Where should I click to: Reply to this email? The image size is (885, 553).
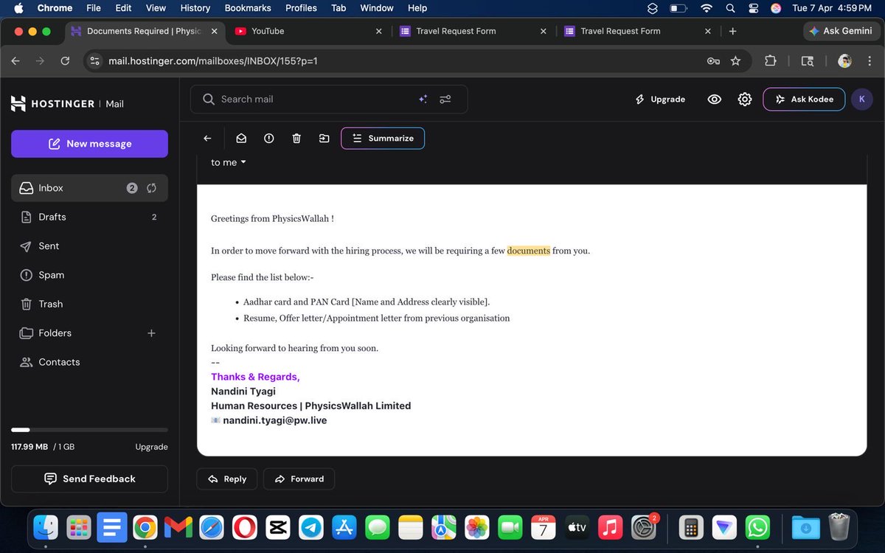[x=226, y=479]
